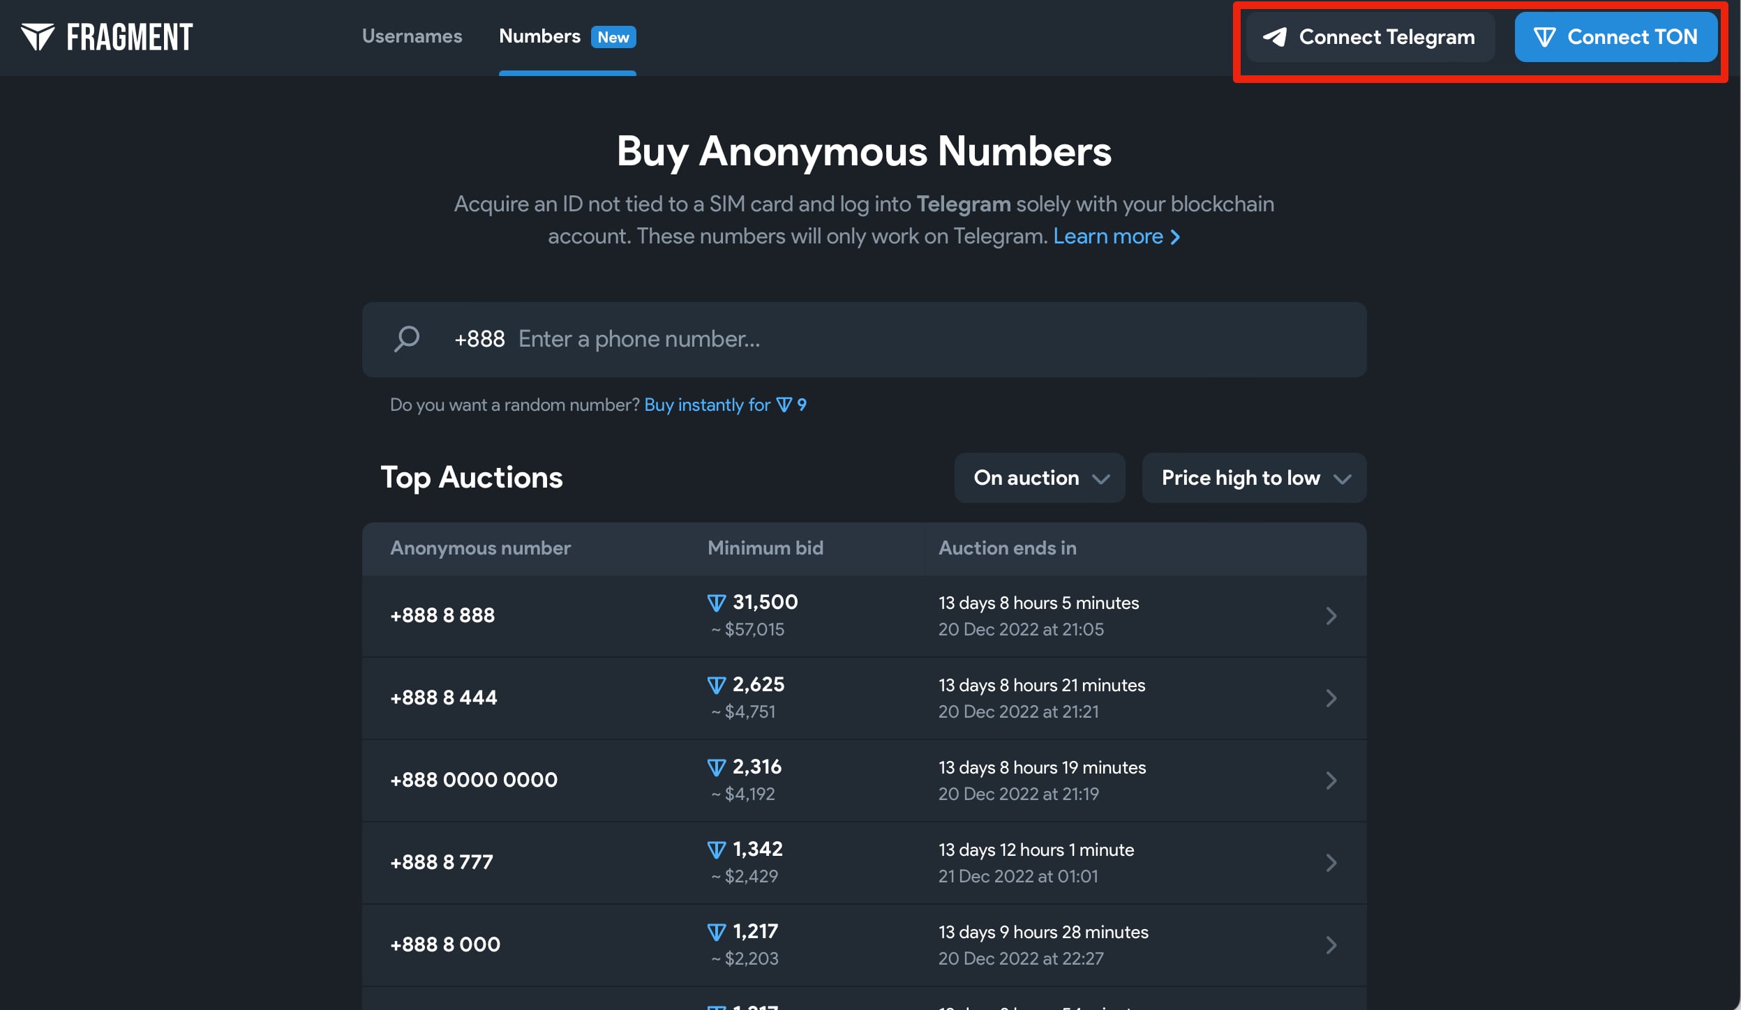1741x1010 pixels.
Task: Follow the Buy instantly for 9 link
Action: tap(724, 405)
